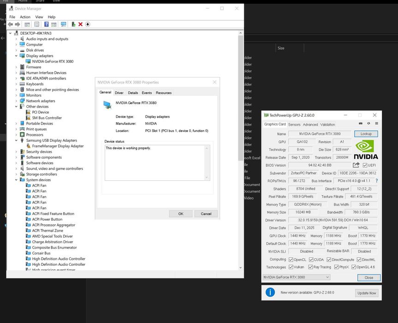Screen dimensions: 398x323
Task: Expand the Network adapters node
Action: [x=16, y=101]
